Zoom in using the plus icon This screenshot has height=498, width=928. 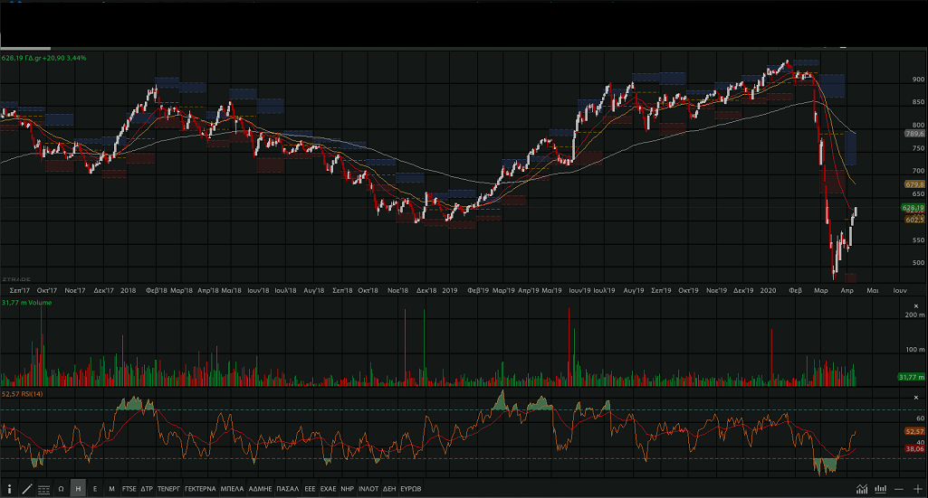(917, 489)
